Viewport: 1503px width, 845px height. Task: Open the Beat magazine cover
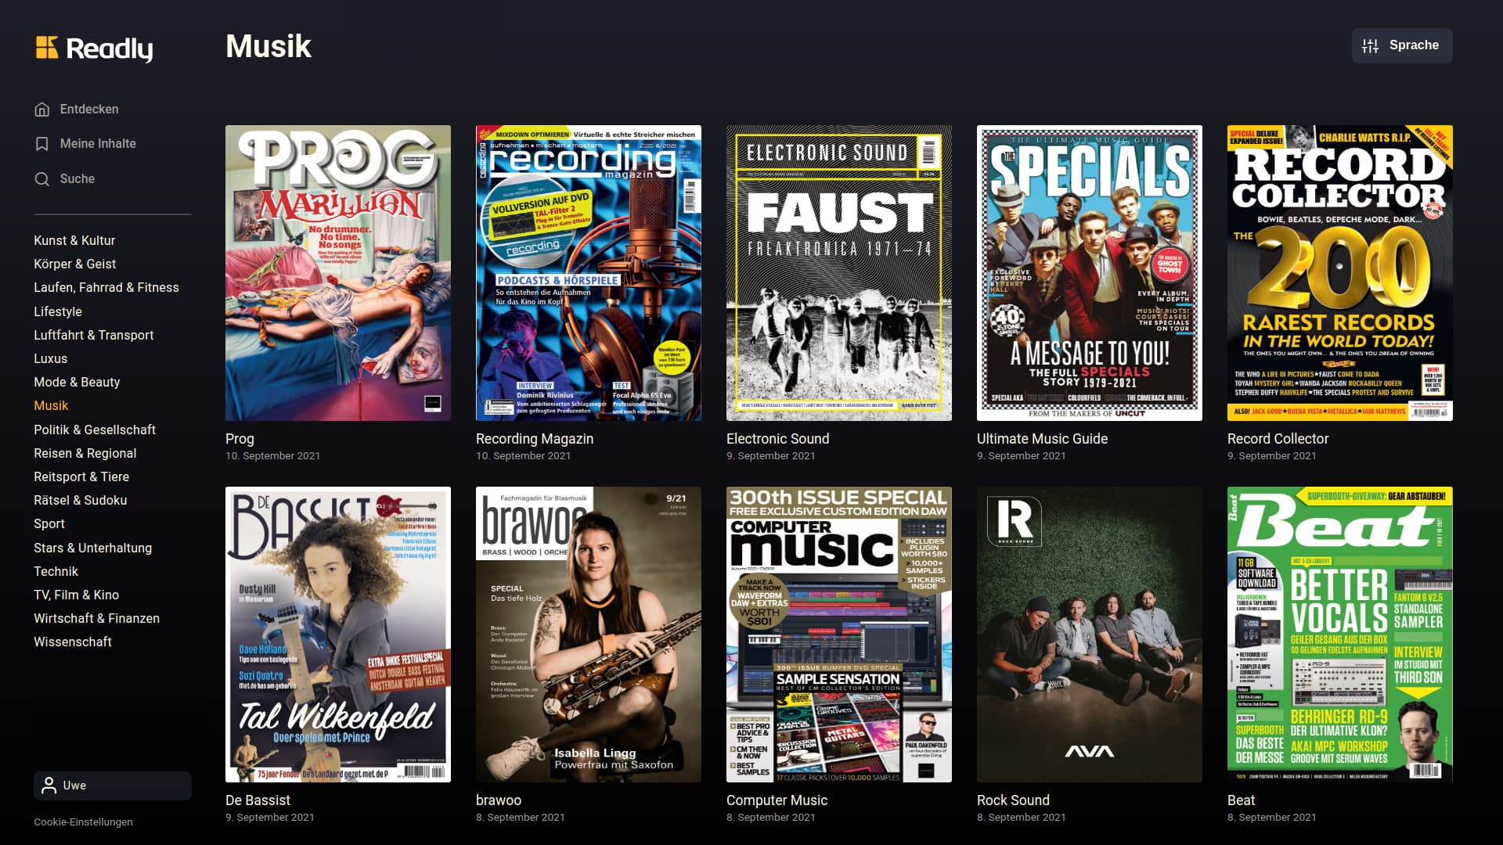coord(1340,635)
